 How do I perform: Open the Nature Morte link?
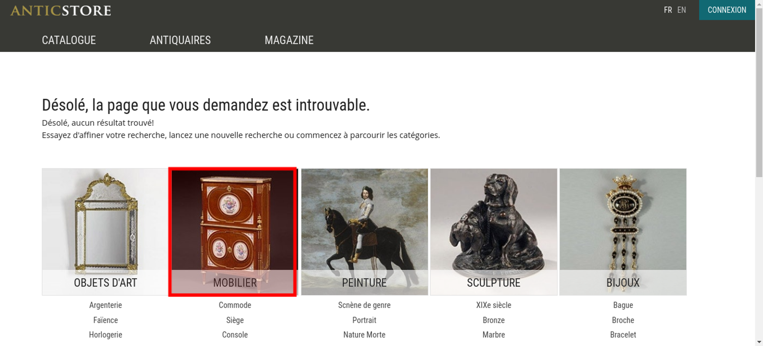coord(364,335)
